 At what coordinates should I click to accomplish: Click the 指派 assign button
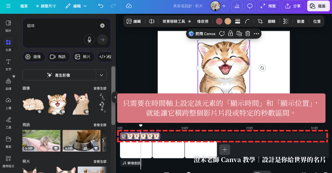coord(318,6)
